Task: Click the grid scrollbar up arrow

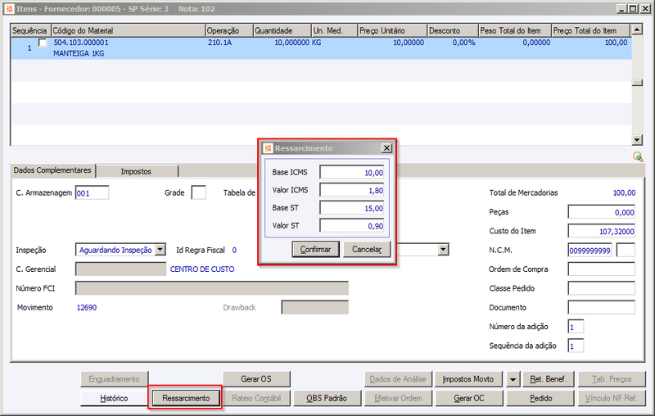Action: [x=637, y=29]
